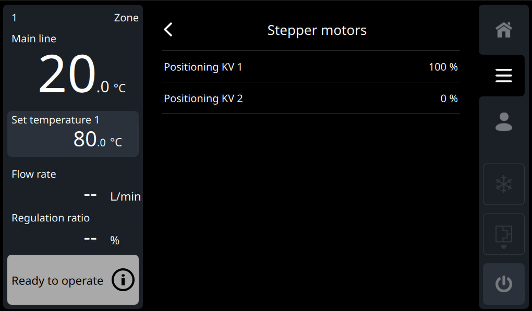Edit the 0 % value of KV 2
The image size is (532, 311).
click(449, 98)
